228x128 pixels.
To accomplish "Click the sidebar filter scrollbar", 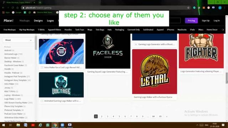I will 36,43.
